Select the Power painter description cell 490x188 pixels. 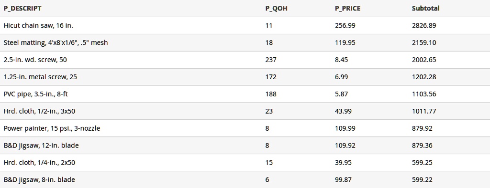pos(52,128)
